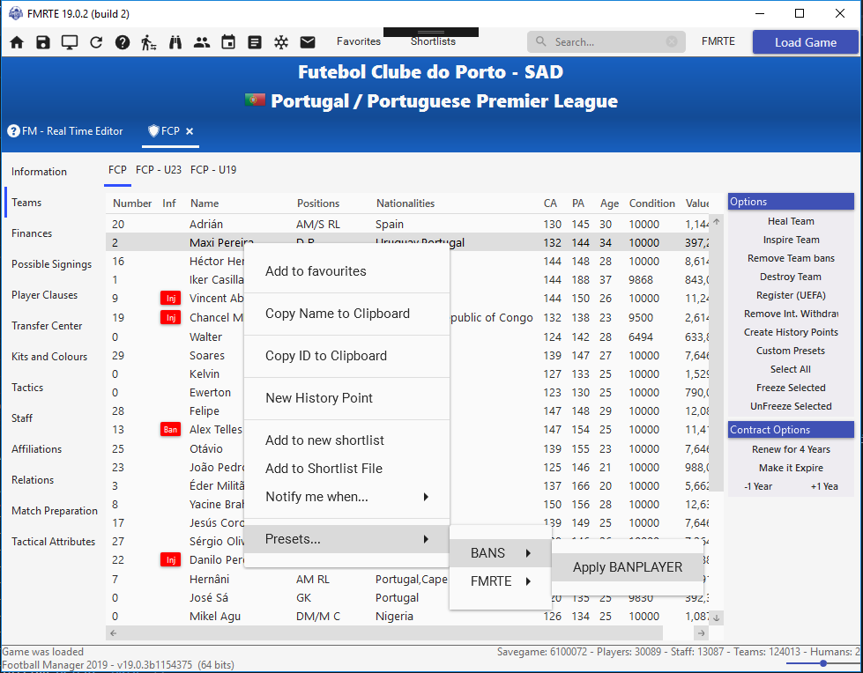Screen dimensions: 863x673
Task: Choose Add to Shortlist File
Action: [346, 469]
